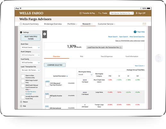The height and width of the screenshot is (129, 166).
Task: Click the -24.48% YTD value
Action: point(110,105)
